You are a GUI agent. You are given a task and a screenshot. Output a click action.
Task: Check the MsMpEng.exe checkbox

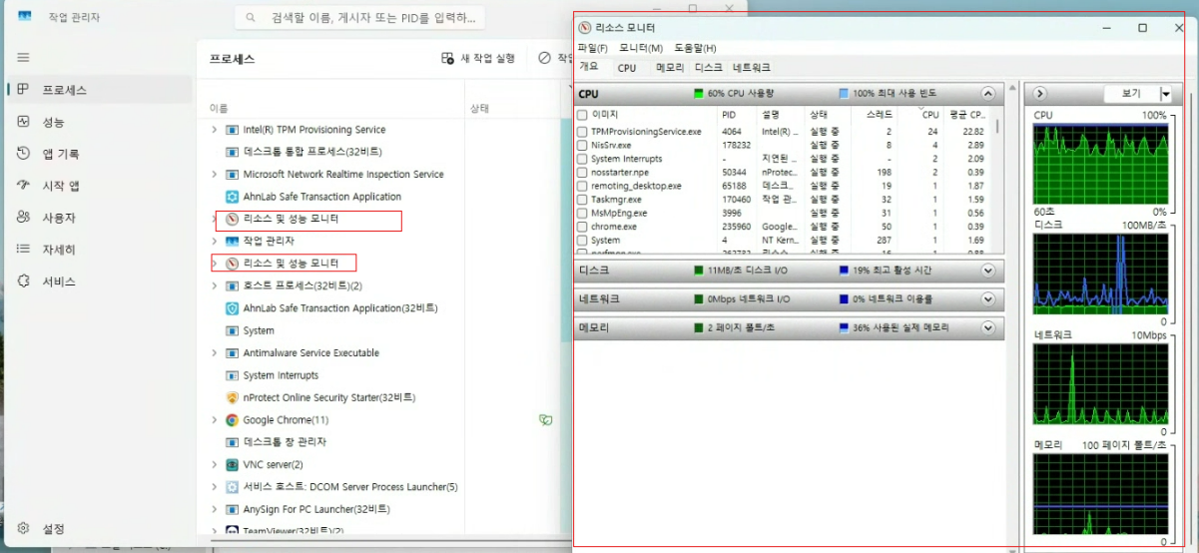pos(582,213)
